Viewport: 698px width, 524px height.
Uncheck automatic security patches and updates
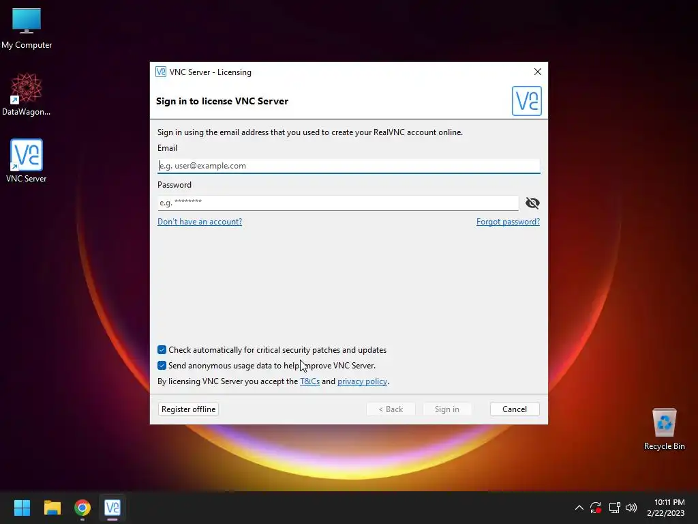(x=162, y=350)
